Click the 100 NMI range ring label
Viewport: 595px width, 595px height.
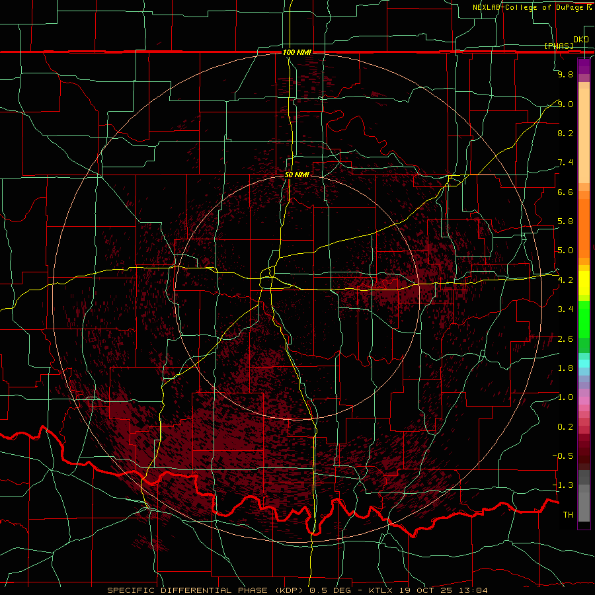[x=297, y=52]
